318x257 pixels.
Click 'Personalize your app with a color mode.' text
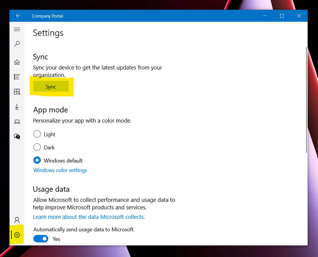pyautogui.click(x=82, y=121)
